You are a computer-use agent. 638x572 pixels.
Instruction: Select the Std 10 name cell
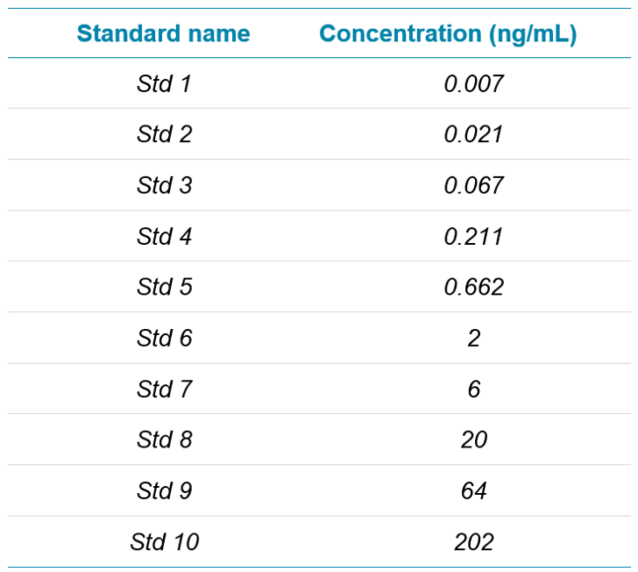pos(165,541)
